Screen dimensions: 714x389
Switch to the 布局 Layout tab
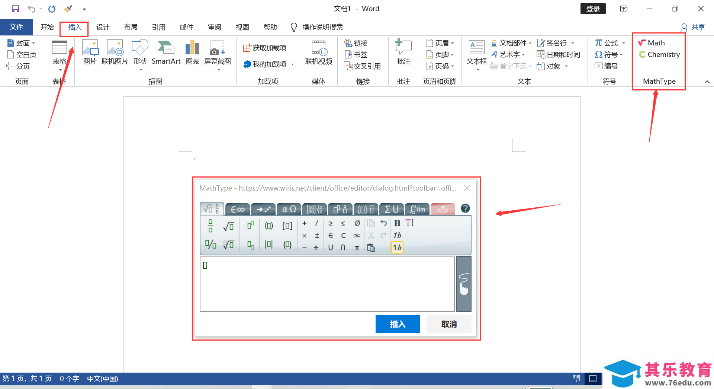click(x=131, y=27)
